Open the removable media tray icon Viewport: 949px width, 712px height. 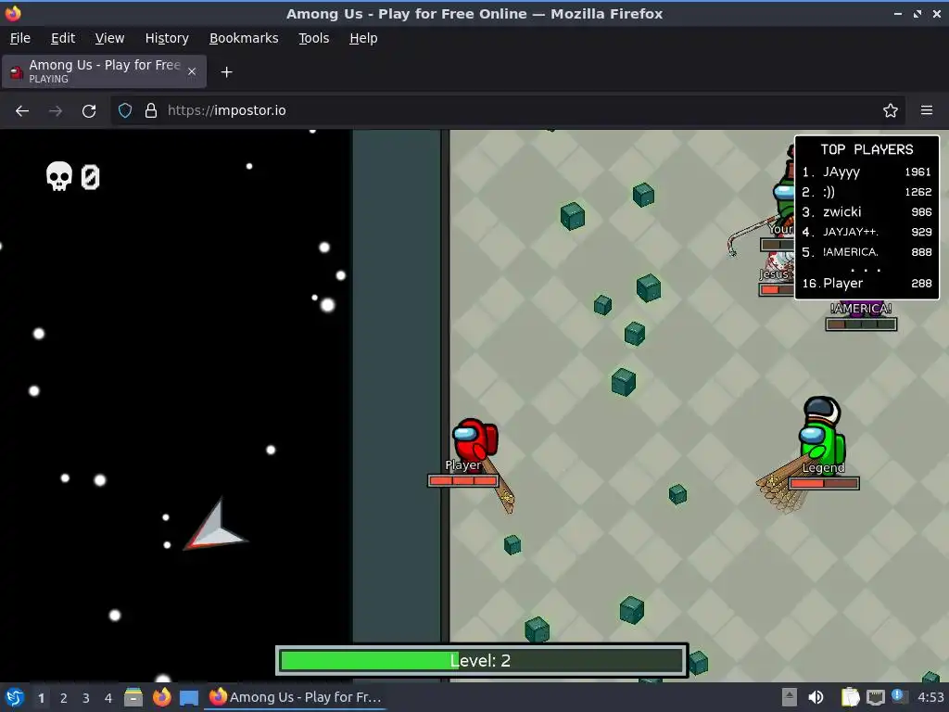pyautogui.click(x=790, y=697)
